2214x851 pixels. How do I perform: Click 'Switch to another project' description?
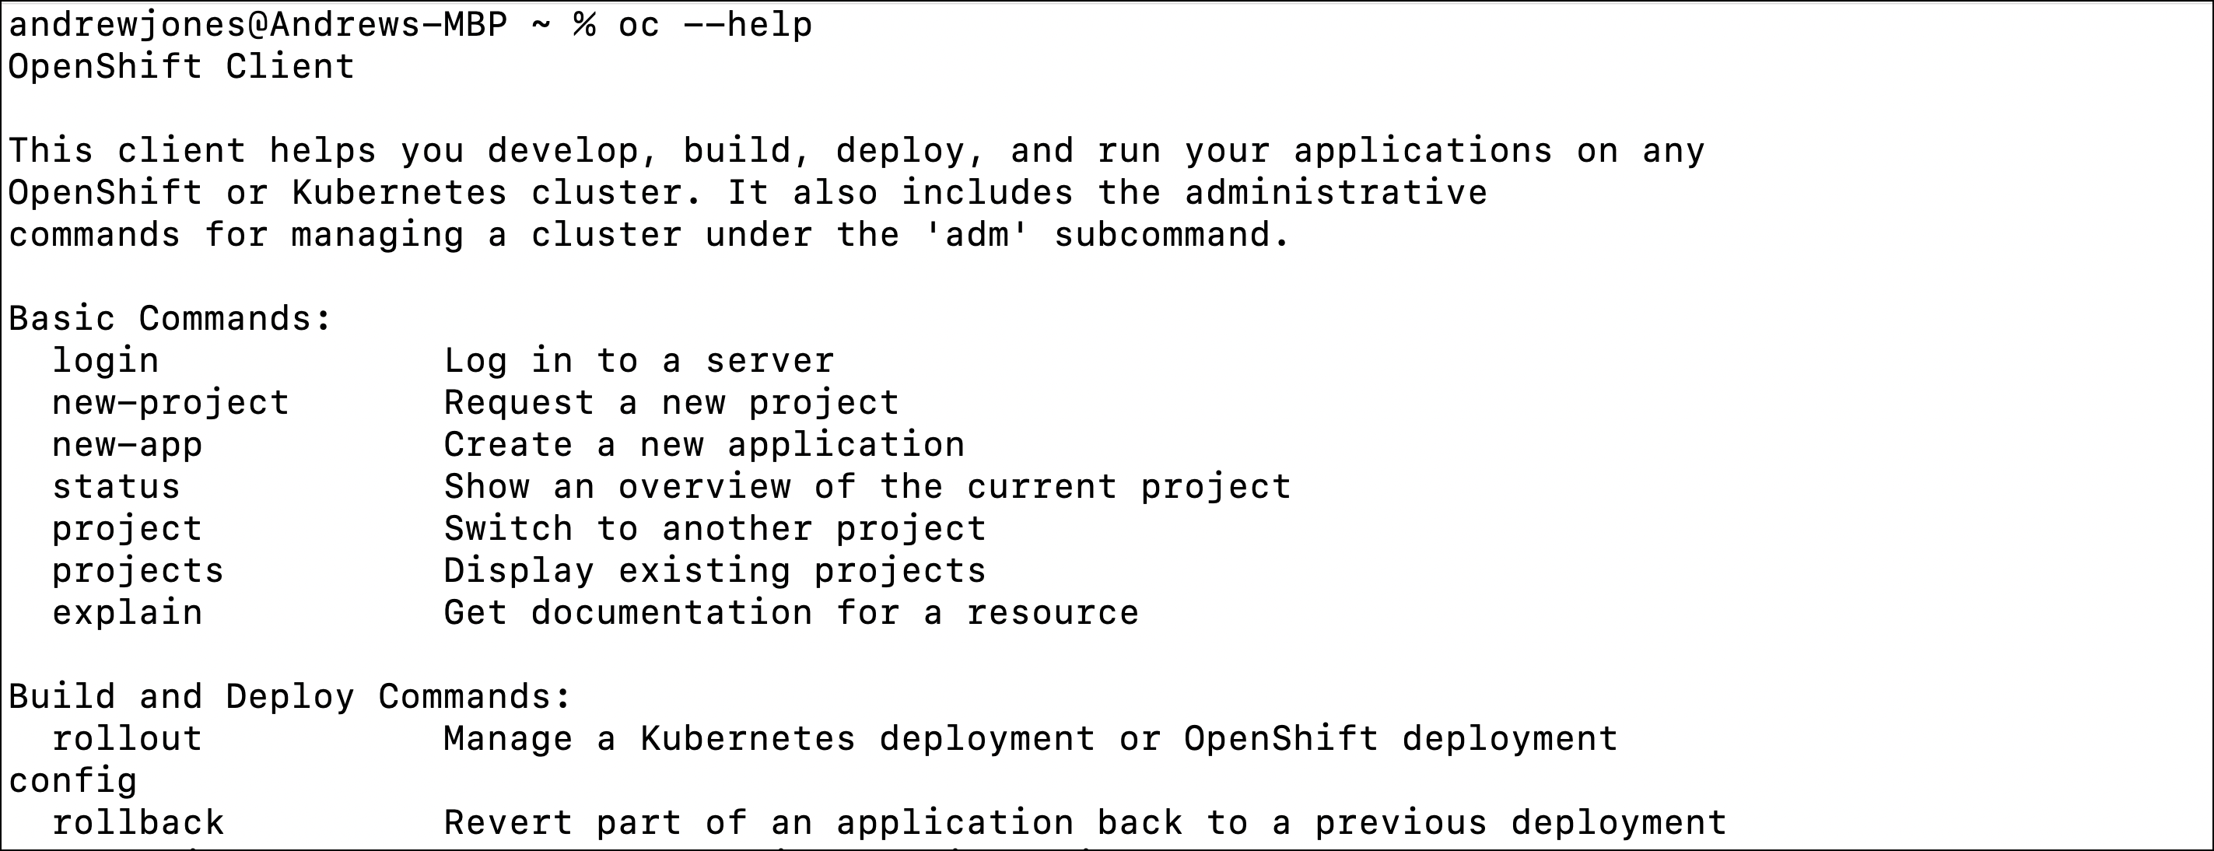pyautogui.click(x=714, y=530)
